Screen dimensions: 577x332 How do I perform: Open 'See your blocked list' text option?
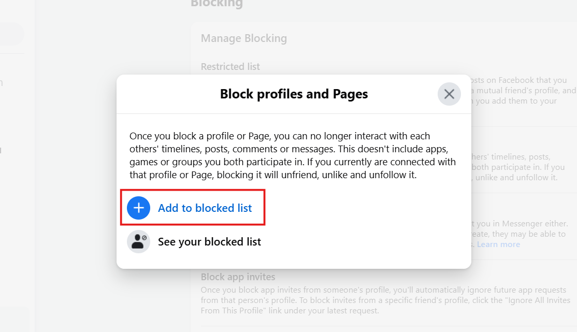point(209,242)
